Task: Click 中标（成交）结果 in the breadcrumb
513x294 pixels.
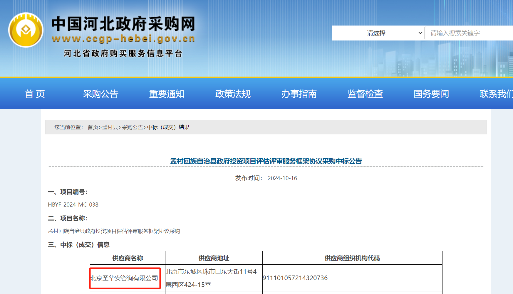Action: tap(168, 127)
